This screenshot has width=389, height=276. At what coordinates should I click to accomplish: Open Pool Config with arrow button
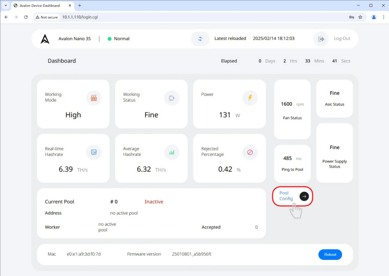304,196
